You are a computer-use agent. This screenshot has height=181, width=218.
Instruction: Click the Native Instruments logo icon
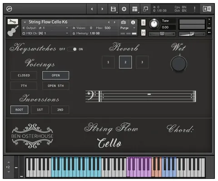click(x=207, y=9)
